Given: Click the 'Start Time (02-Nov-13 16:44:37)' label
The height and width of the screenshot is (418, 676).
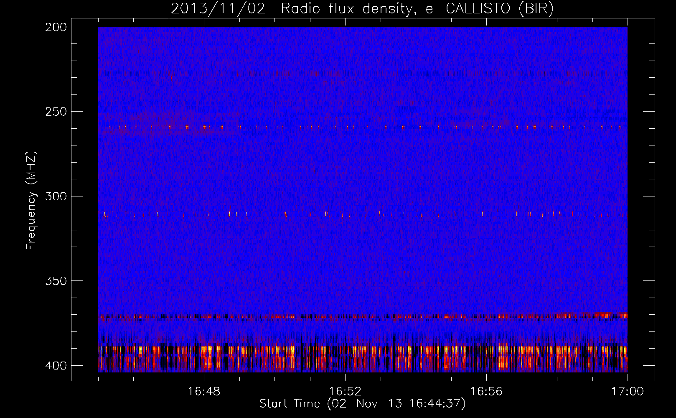Looking at the screenshot, I should click(x=362, y=404).
